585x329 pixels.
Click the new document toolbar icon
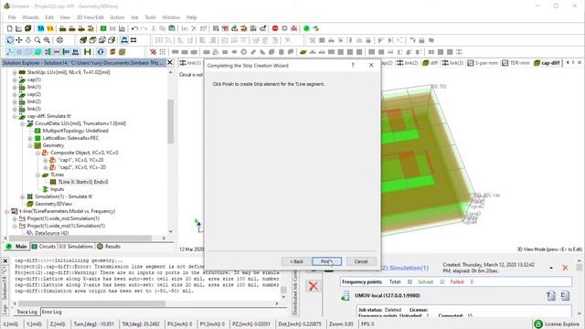[x=10, y=28]
